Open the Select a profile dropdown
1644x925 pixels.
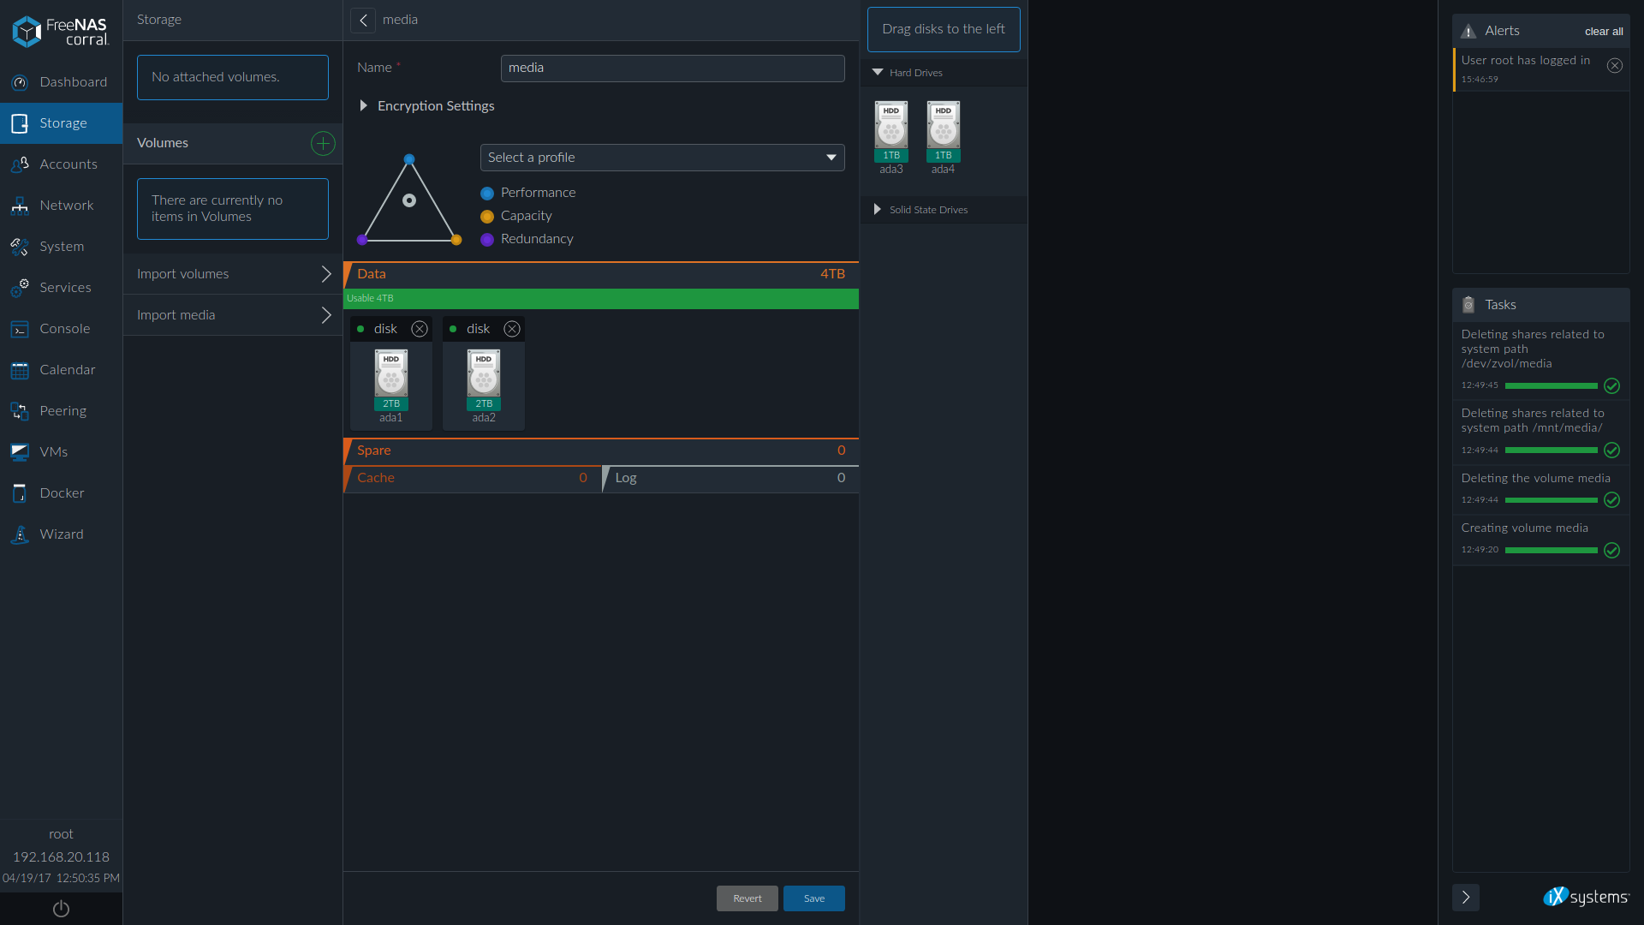click(662, 158)
